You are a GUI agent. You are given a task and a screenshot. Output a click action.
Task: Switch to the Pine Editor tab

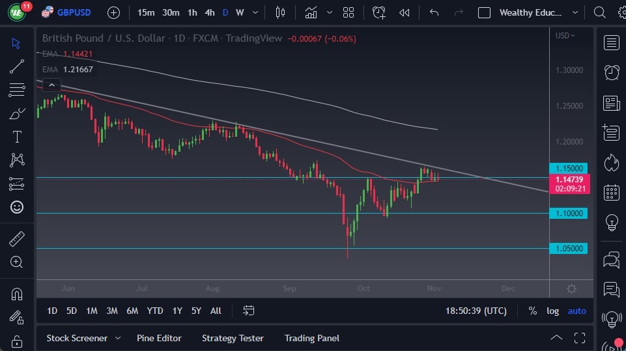[x=159, y=338]
